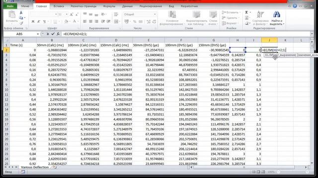Apply comma style with the 000 icon
This screenshot has width=318, height=178.
coord(141,22)
